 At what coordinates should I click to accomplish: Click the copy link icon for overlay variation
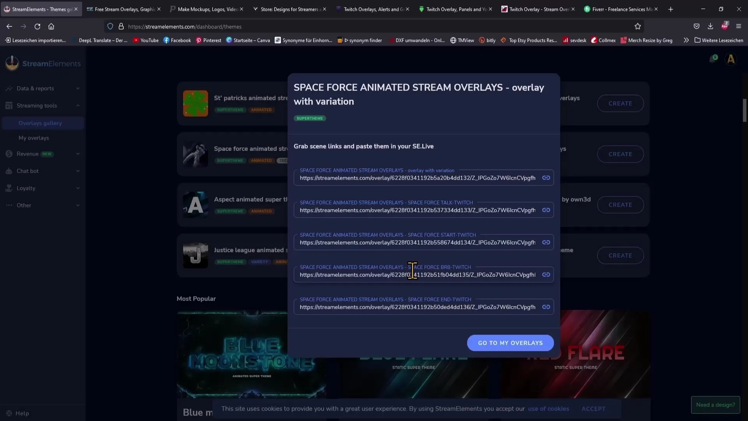546,177
